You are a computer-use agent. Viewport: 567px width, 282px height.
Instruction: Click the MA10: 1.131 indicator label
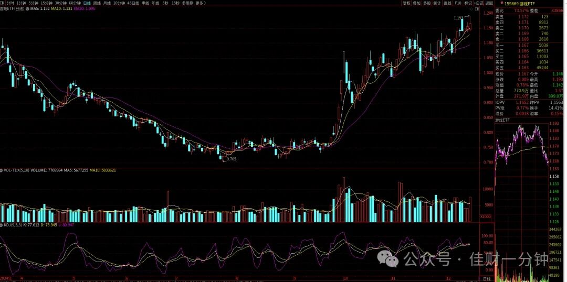point(62,8)
